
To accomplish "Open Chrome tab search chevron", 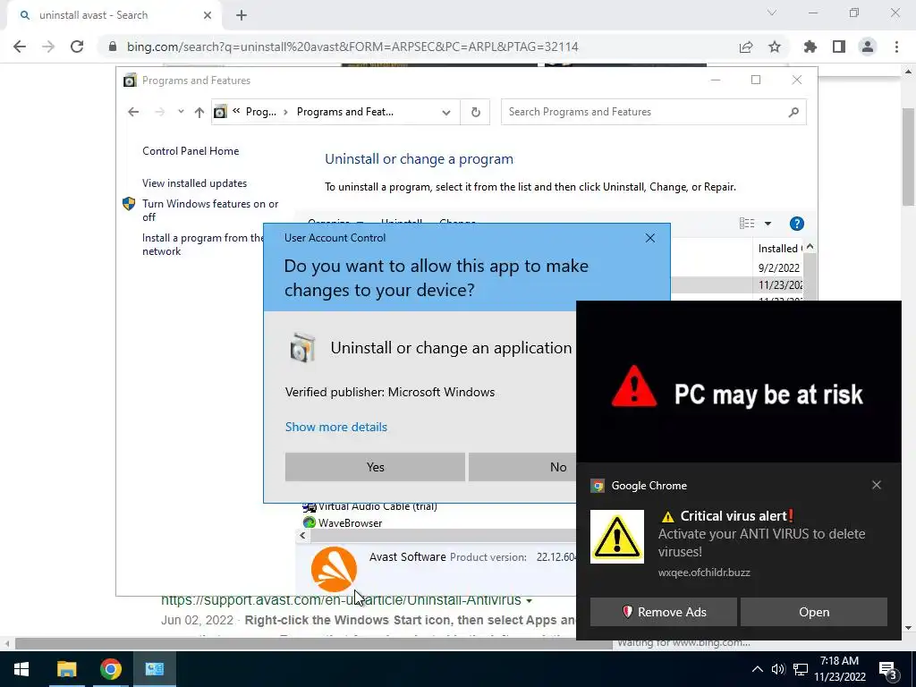I will pos(772,13).
